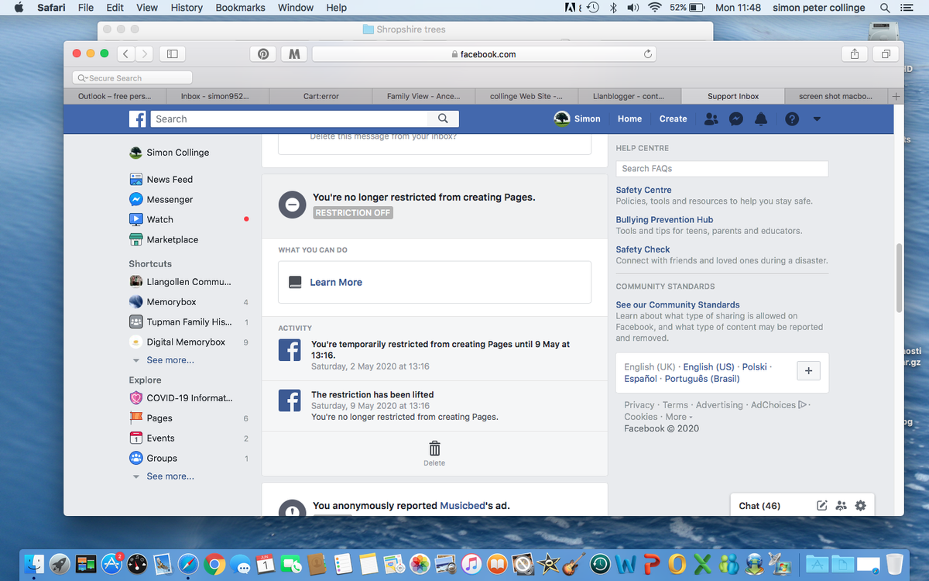Toggle Safari sidebar button

pos(173,54)
